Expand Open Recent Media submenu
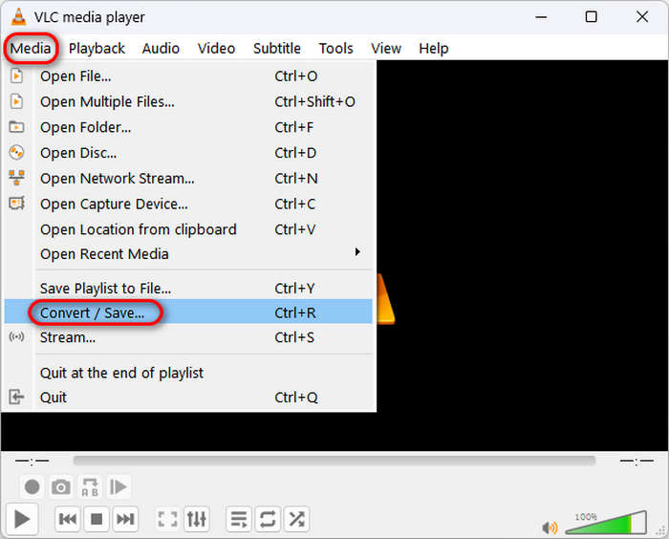 click(188, 254)
